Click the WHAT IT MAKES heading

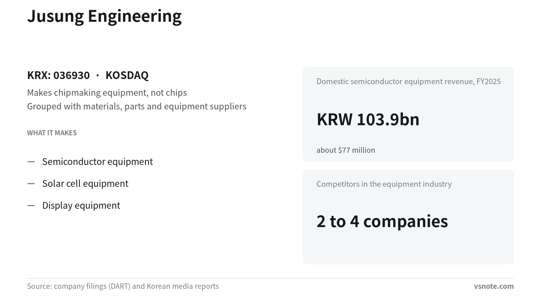click(52, 133)
